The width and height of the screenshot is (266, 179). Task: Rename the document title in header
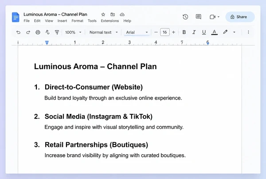pyautogui.click(x=55, y=15)
